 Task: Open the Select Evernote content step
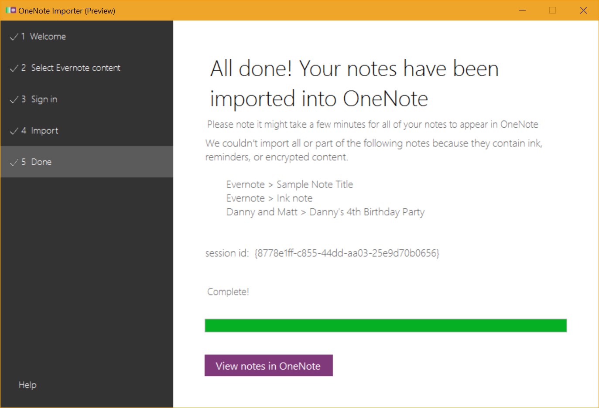click(x=75, y=68)
